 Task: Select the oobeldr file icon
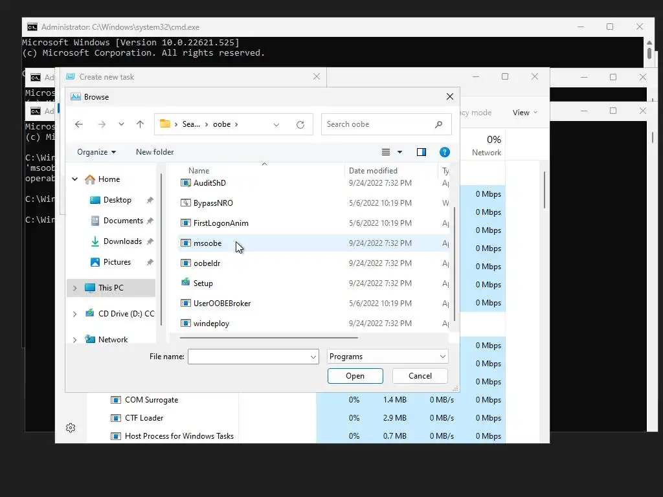click(185, 263)
